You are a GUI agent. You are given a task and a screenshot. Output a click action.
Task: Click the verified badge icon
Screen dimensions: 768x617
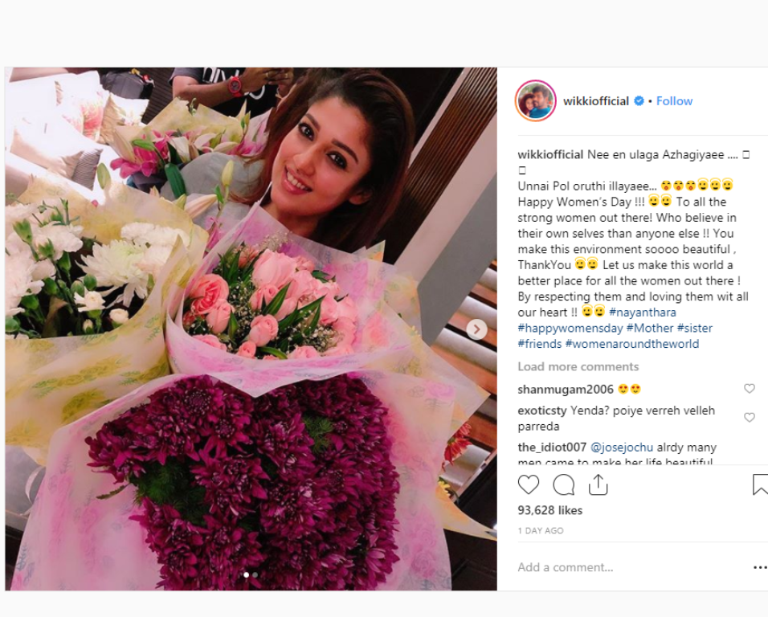point(639,101)
